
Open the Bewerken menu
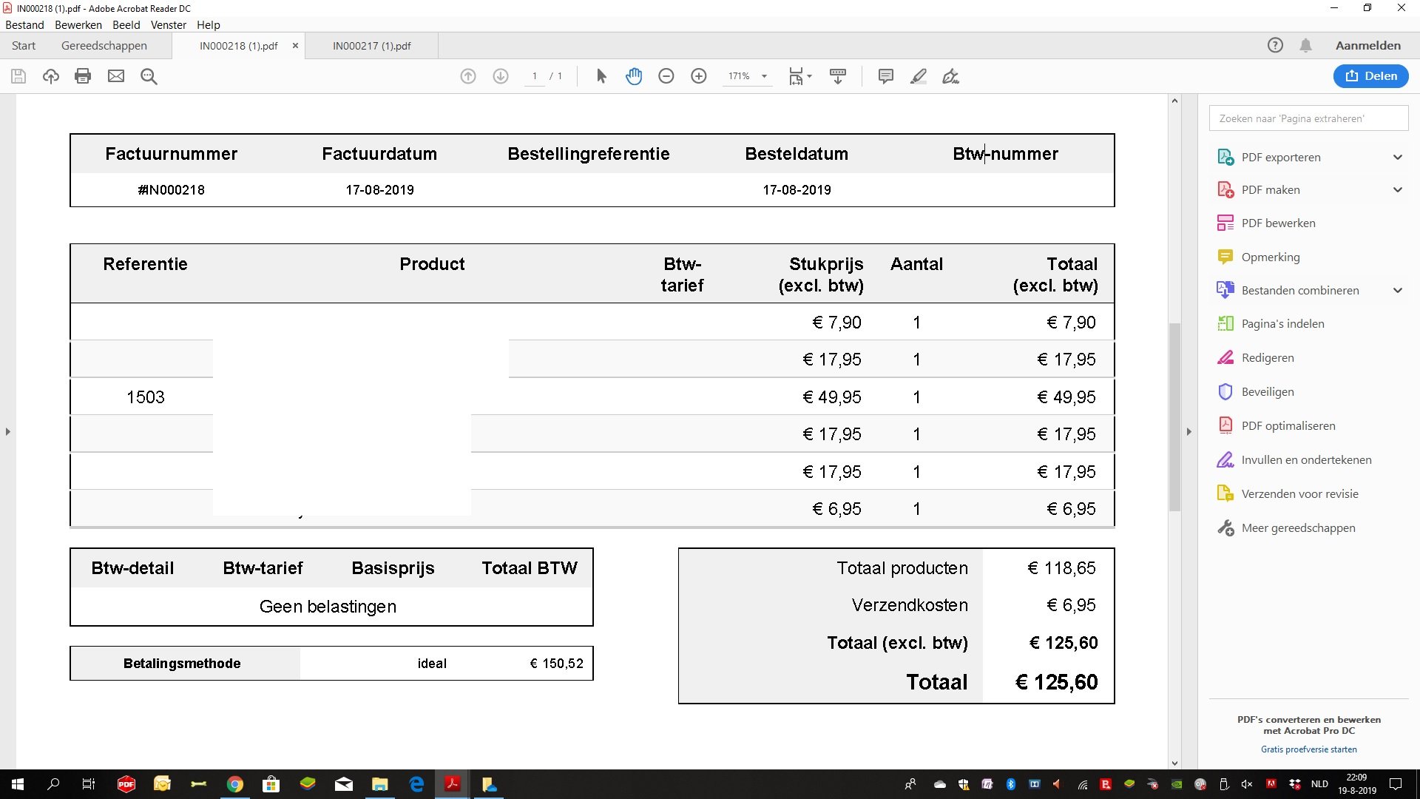point(78,24)
